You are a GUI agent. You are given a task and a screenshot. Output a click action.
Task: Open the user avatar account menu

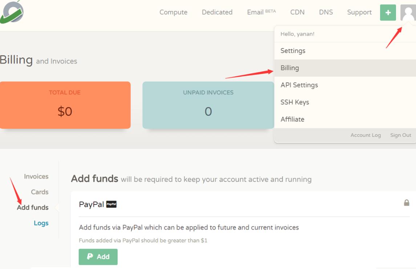pyautogui.click(x=408, y=13)
